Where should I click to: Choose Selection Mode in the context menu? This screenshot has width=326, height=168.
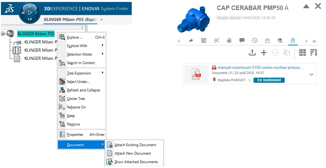82,54
